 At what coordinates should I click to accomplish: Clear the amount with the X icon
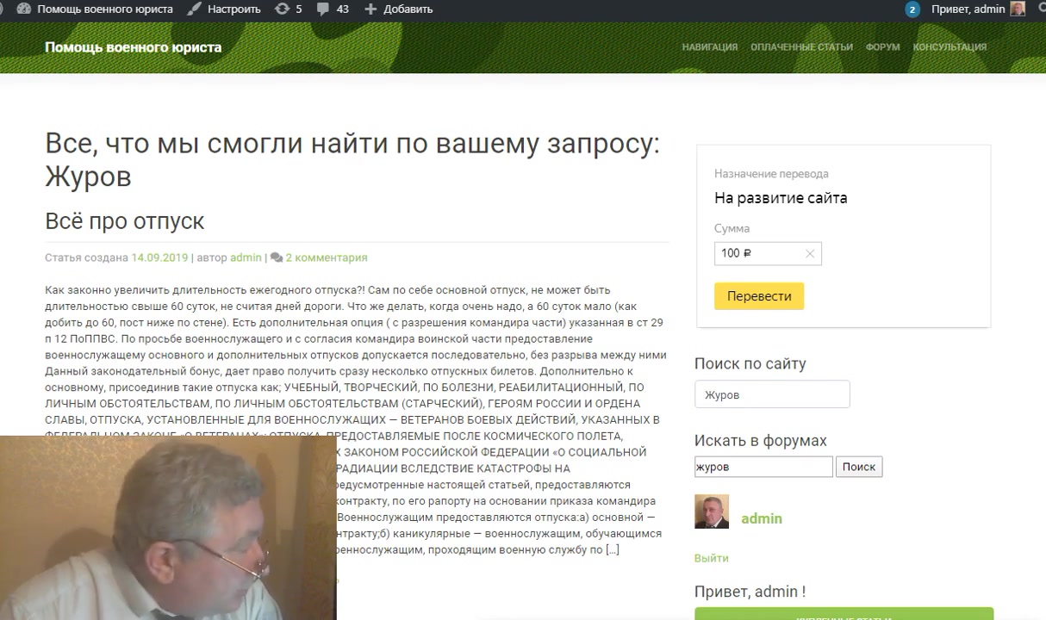pyautogui.click(x=809, y=253)
